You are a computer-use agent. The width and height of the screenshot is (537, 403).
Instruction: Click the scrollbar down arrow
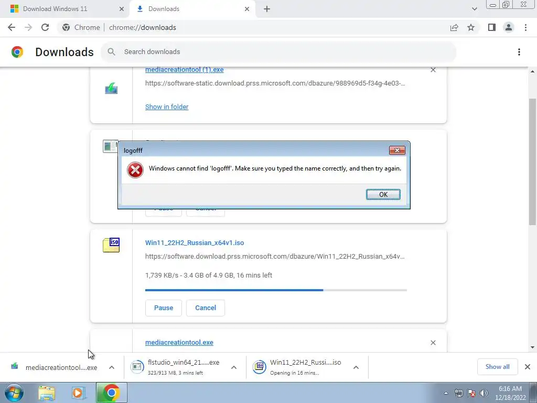[x=532, y=347]
